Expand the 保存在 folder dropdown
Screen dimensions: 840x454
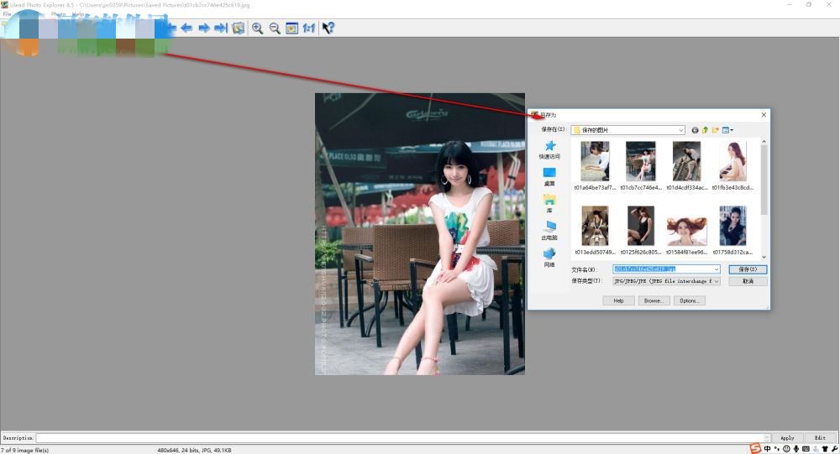coord(680,130)
